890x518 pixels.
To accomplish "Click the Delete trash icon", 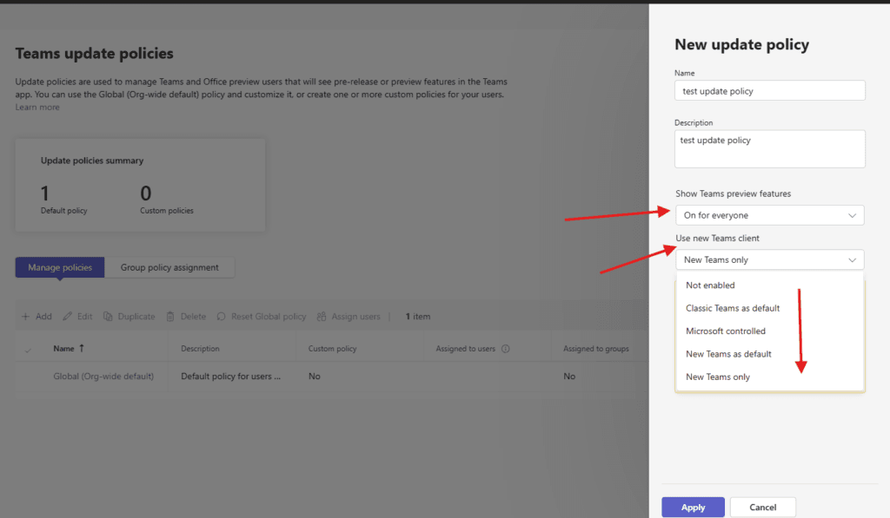I will click(x=171, y=317).
